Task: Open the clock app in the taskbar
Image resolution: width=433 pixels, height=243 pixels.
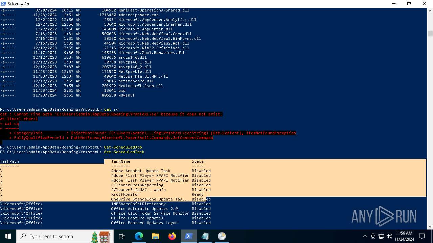Action: pyautogui.click(x=222, y=236)
